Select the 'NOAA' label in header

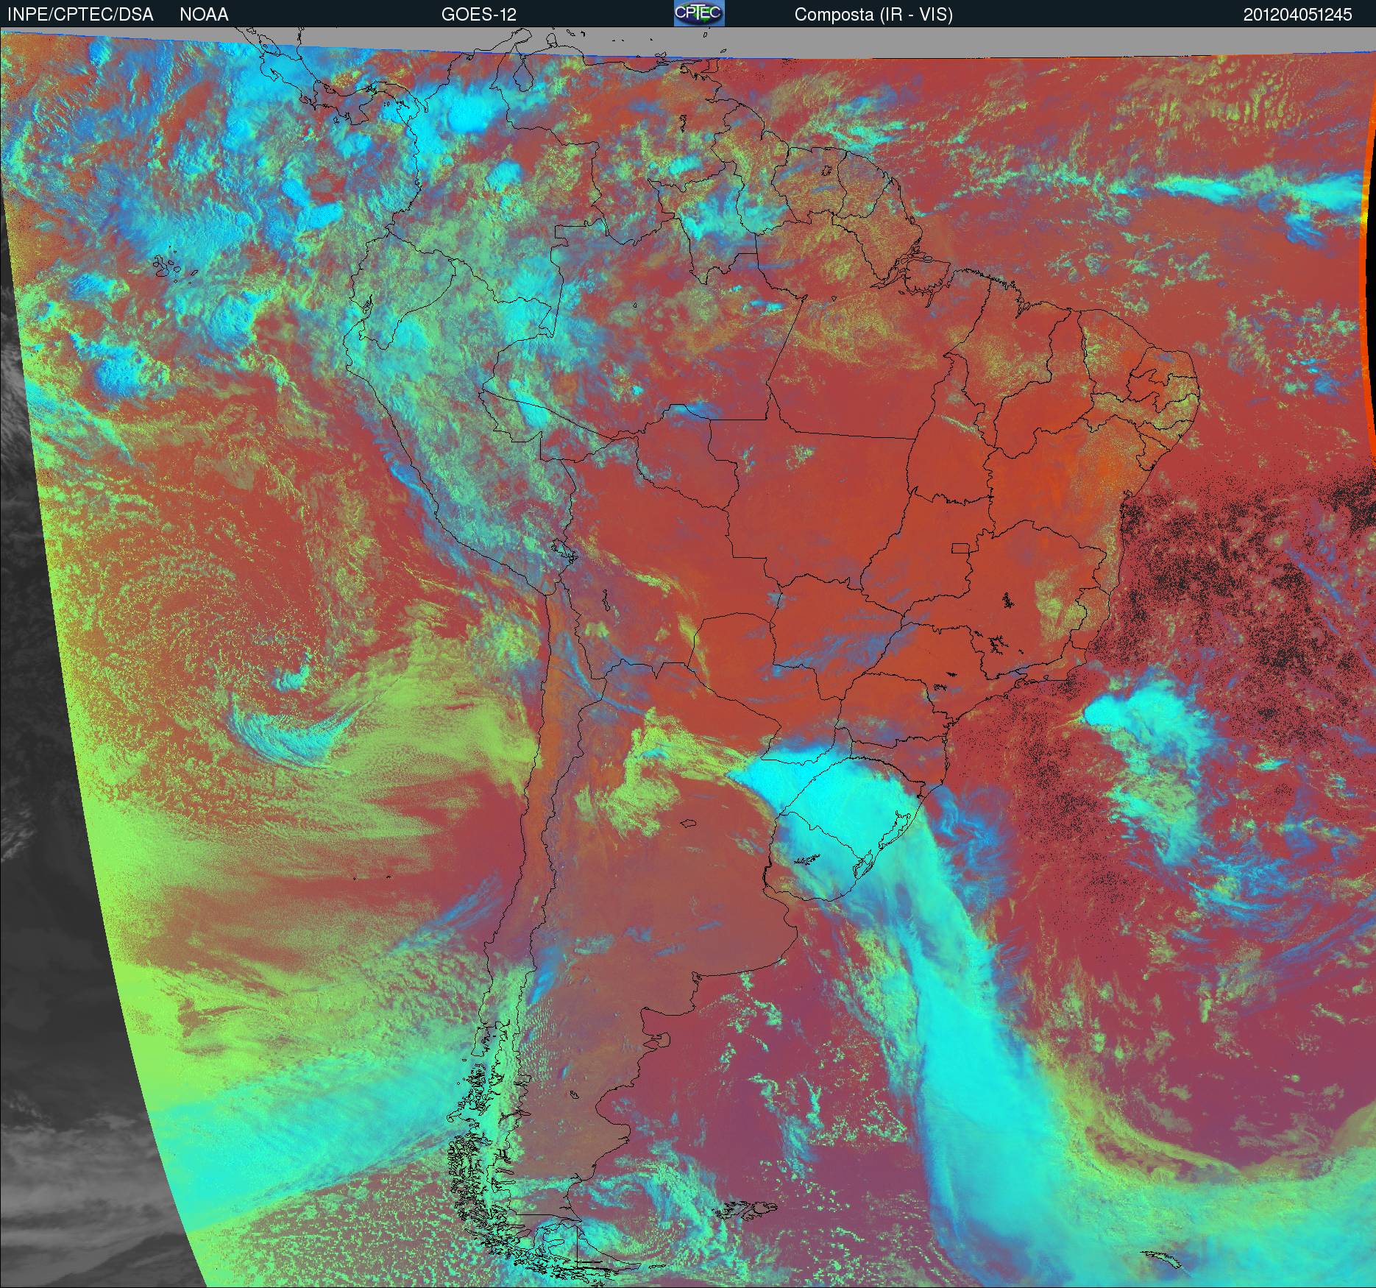[204, 15]
